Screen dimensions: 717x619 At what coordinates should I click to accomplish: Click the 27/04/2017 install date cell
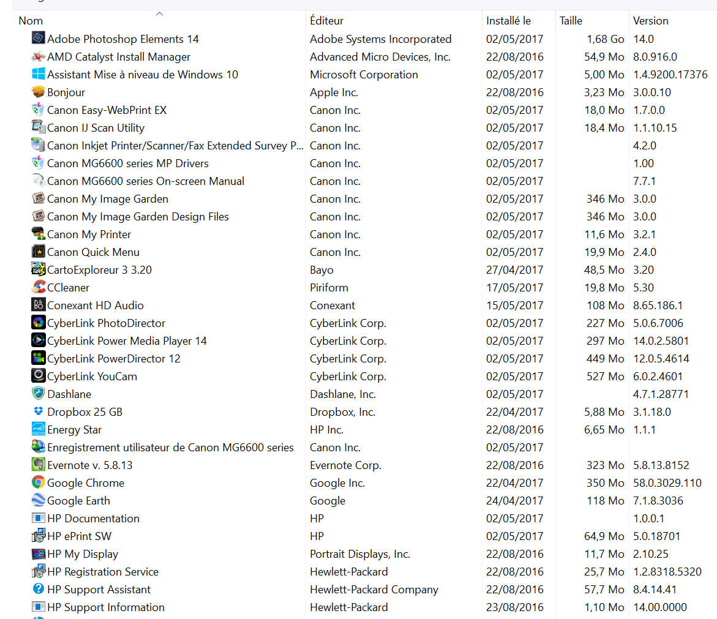click(x=514, y=270)
